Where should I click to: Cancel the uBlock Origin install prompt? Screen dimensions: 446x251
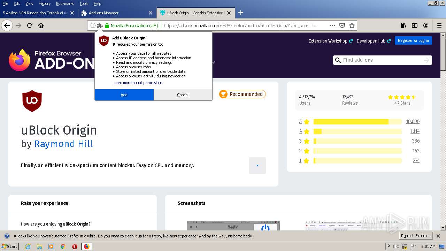tap(183, 95)
